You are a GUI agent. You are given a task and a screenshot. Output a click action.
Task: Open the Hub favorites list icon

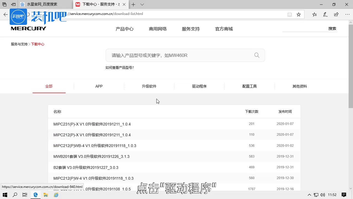[x=314, y=14]
